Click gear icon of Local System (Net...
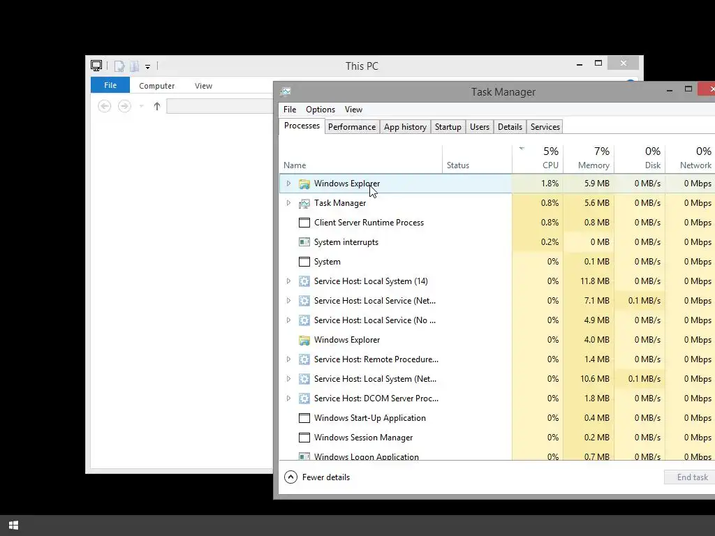 point(304,379)
